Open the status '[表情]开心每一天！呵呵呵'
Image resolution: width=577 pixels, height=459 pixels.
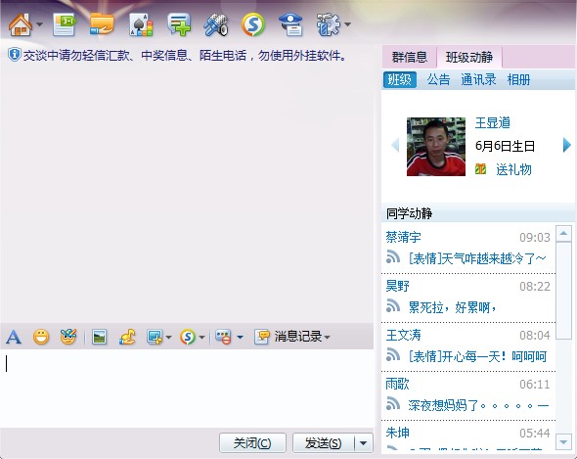click(x=477, y=356)
